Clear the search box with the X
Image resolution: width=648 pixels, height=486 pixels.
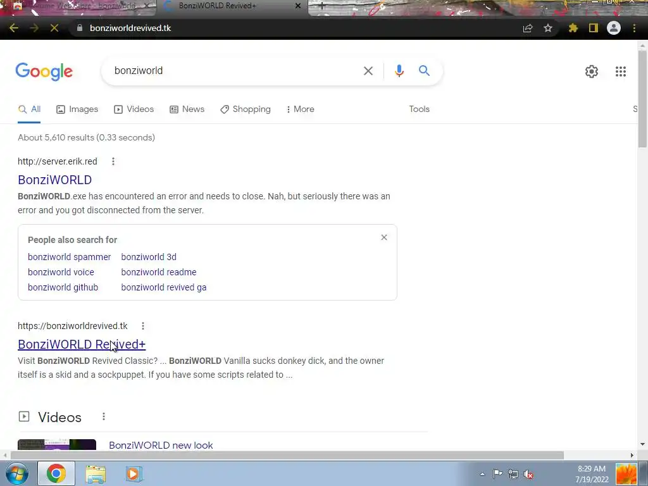coord(368,71)
